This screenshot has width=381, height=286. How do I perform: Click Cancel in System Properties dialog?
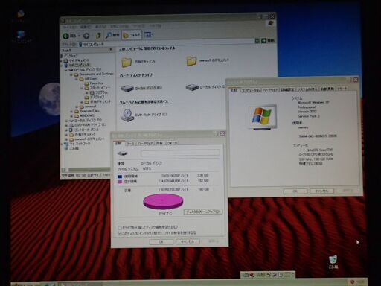coord(321,191)
